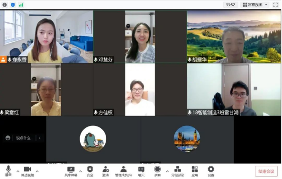
Task: Click End Meeting (结束会议) button
Action: [x=266, y=171]
